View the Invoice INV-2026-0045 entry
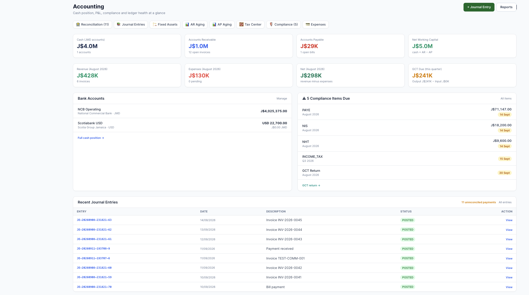The height and width of the screenshot is (295, 529). [509, 220]
